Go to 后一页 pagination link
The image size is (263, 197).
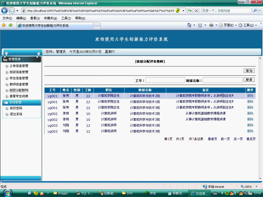pos(238,139)
